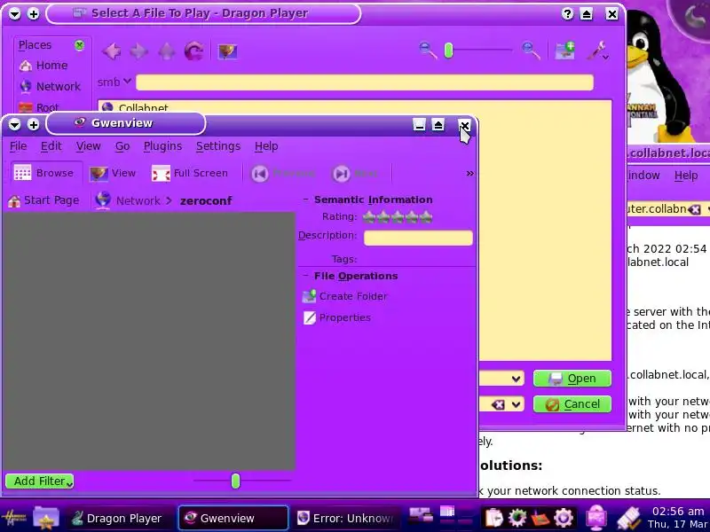Set rating to the first star
The image size is (710, 532).
click(x=369, y=217)
